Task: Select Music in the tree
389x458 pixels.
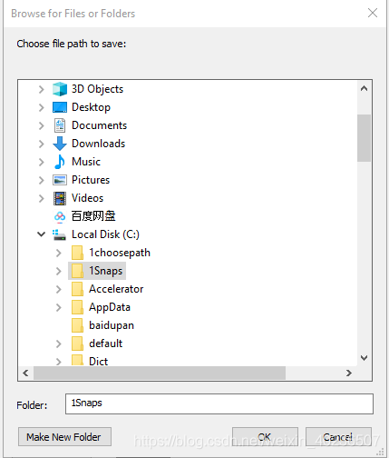Action: tap(86, 162)
